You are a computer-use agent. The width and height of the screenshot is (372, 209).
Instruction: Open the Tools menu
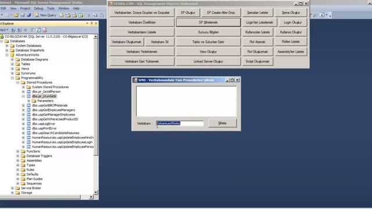[51, 8]
